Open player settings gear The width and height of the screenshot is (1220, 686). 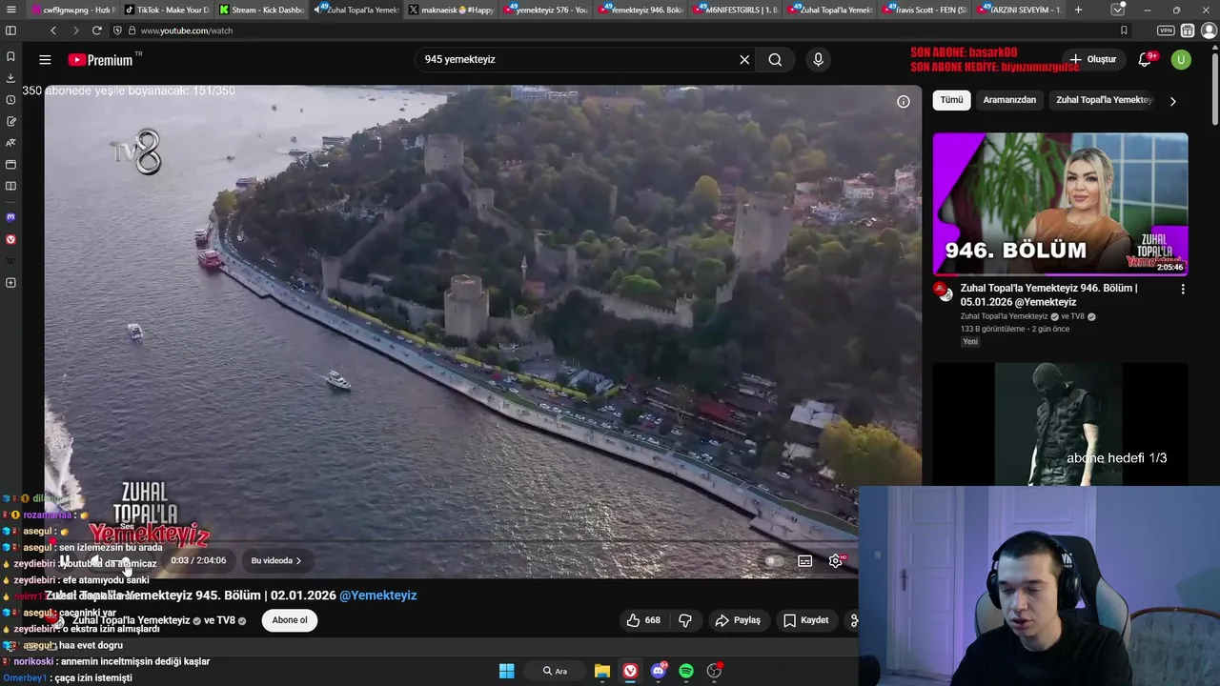tap(836, 561)
